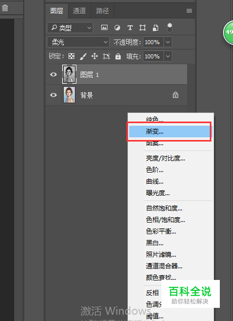Viewport: 233px width, 321px height.
Task: Expand the 填充 fill slider arrow
Action: pyautogui.click(x=168, y=56)
